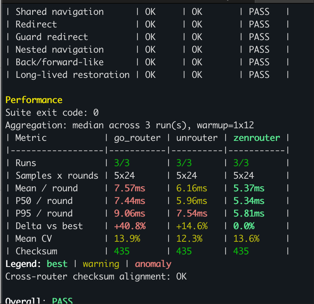Click the 'go_router' column header

137,138
